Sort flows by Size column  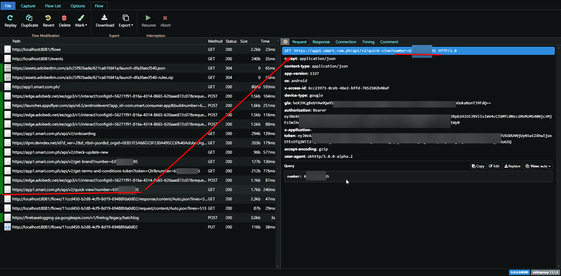[244, 41]
